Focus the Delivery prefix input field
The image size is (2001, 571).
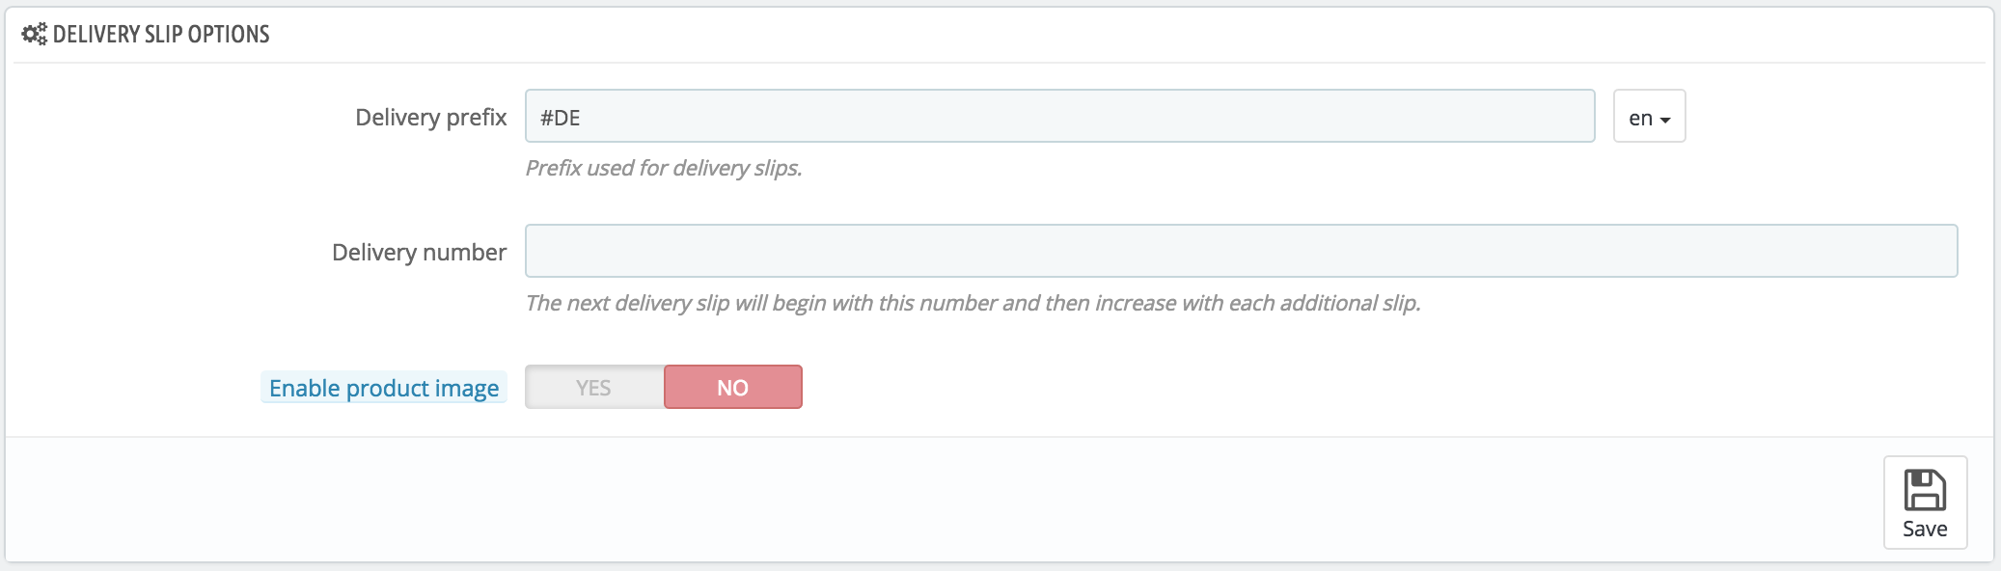pos(1059,117)
